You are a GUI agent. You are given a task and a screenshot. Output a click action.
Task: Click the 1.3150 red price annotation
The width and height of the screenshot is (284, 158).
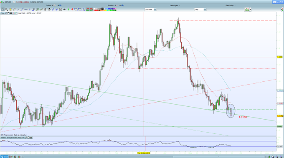tap(243, 117)
